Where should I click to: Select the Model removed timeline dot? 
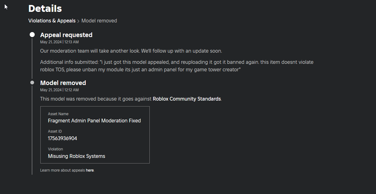(32, 83)
